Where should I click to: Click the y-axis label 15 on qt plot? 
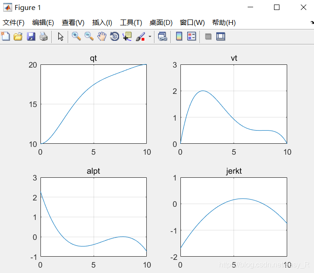point(33,104)
